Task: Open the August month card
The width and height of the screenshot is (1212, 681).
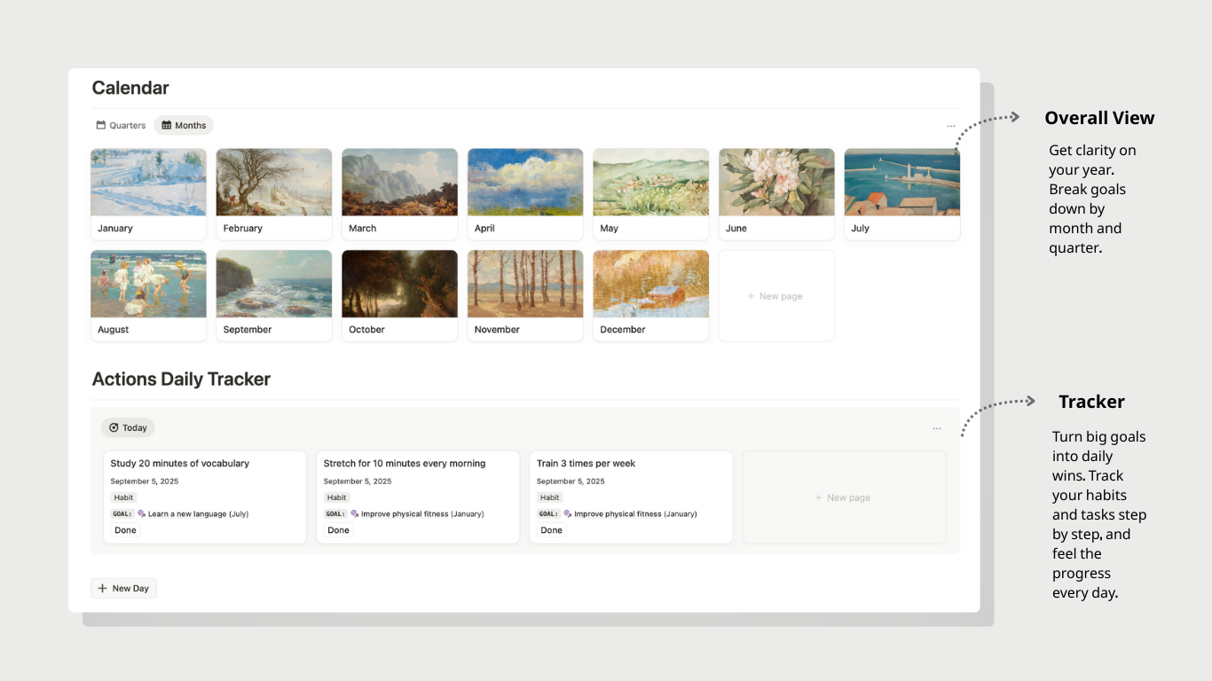Action: pos(148,295)
